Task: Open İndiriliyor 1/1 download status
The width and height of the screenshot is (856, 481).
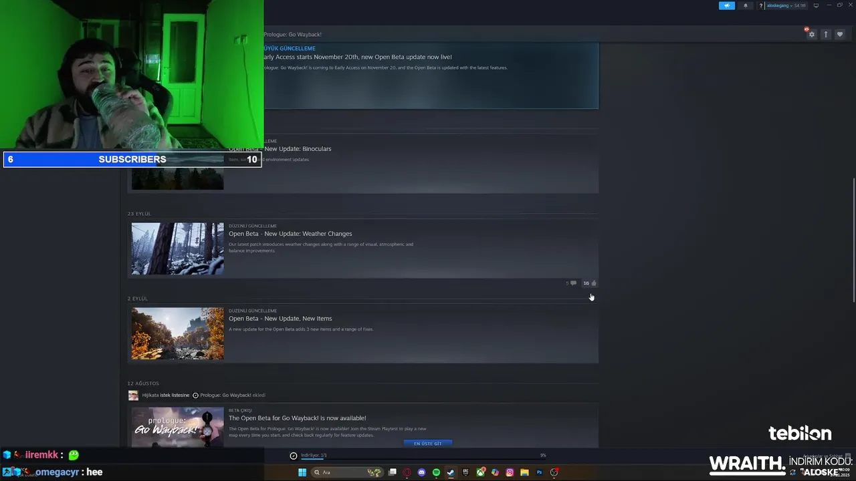Action: [x=314, y=456]
